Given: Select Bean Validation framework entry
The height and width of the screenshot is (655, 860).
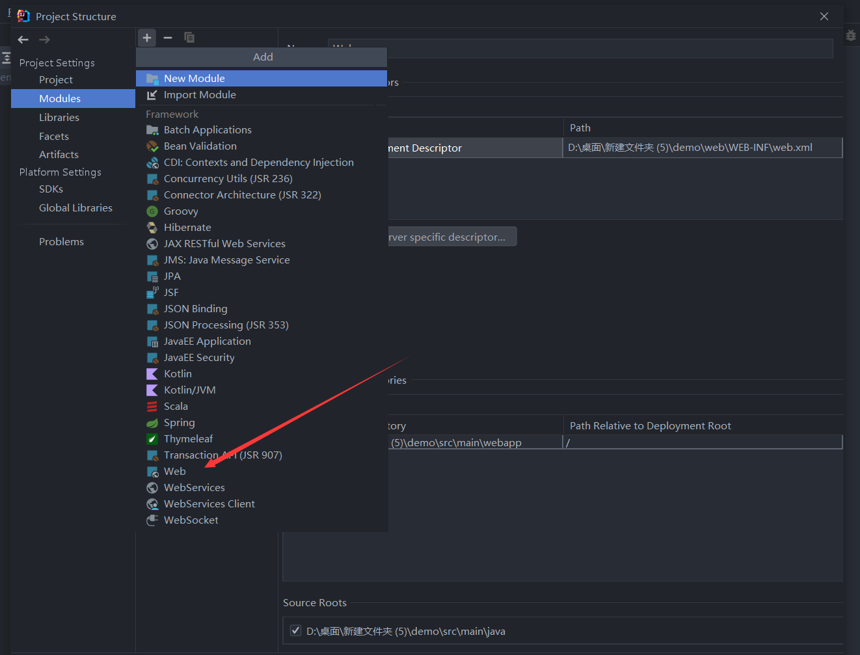Looking at the screenshot, I should 262,146.
